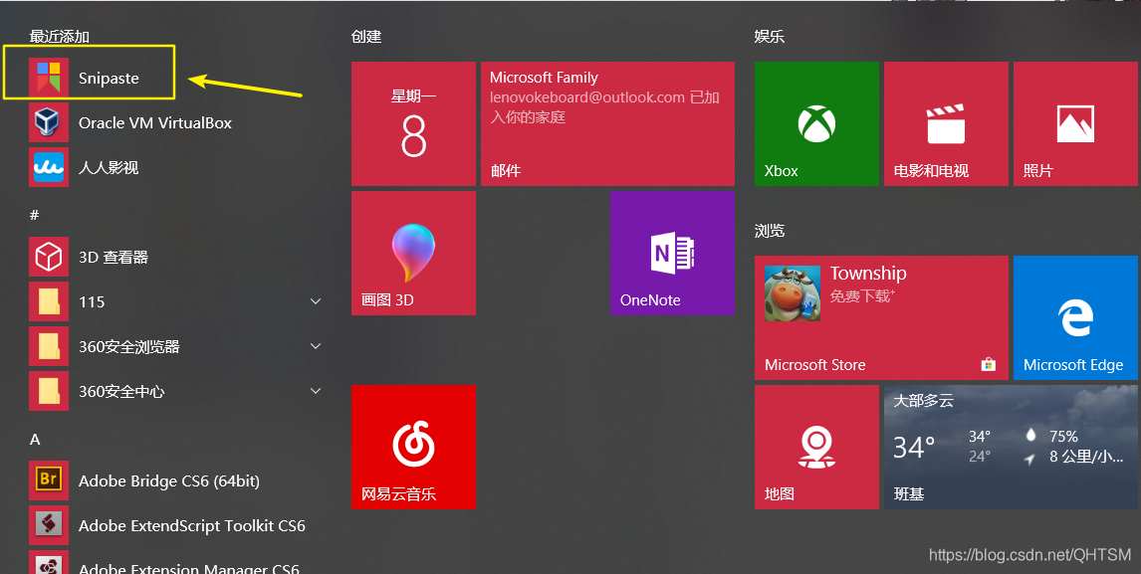This screenshot has height=574, width=1141.
Task: Click the 3D 查看器 label text
Action: coord(114,257)
